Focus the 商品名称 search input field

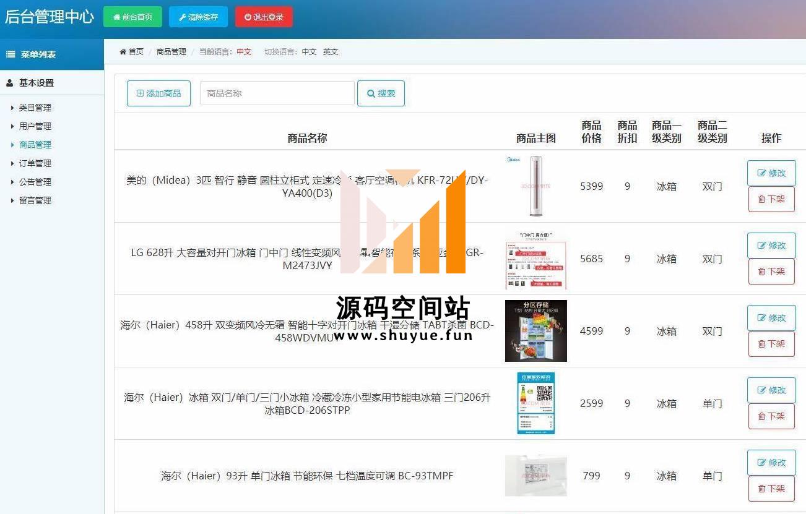point(277,93)
